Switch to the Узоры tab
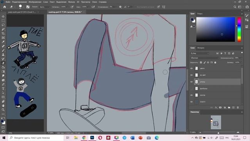This screenshot has width=250, height=141. click(x=200, y=14)
